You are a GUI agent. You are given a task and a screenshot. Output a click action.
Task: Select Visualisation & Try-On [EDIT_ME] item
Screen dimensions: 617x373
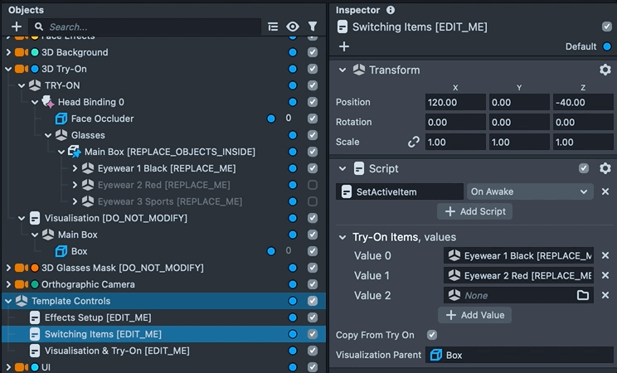[x=116, y=351]
